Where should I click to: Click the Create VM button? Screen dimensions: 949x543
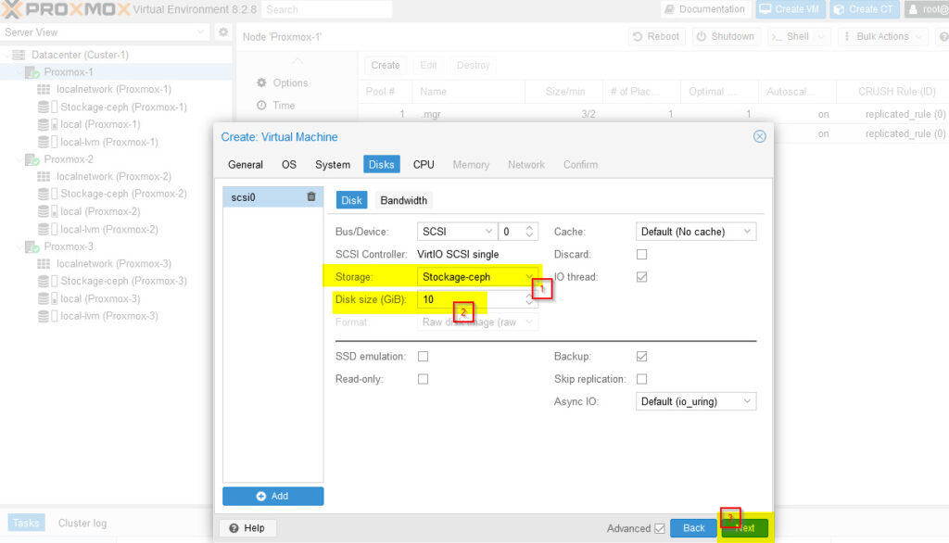point(790,9)
